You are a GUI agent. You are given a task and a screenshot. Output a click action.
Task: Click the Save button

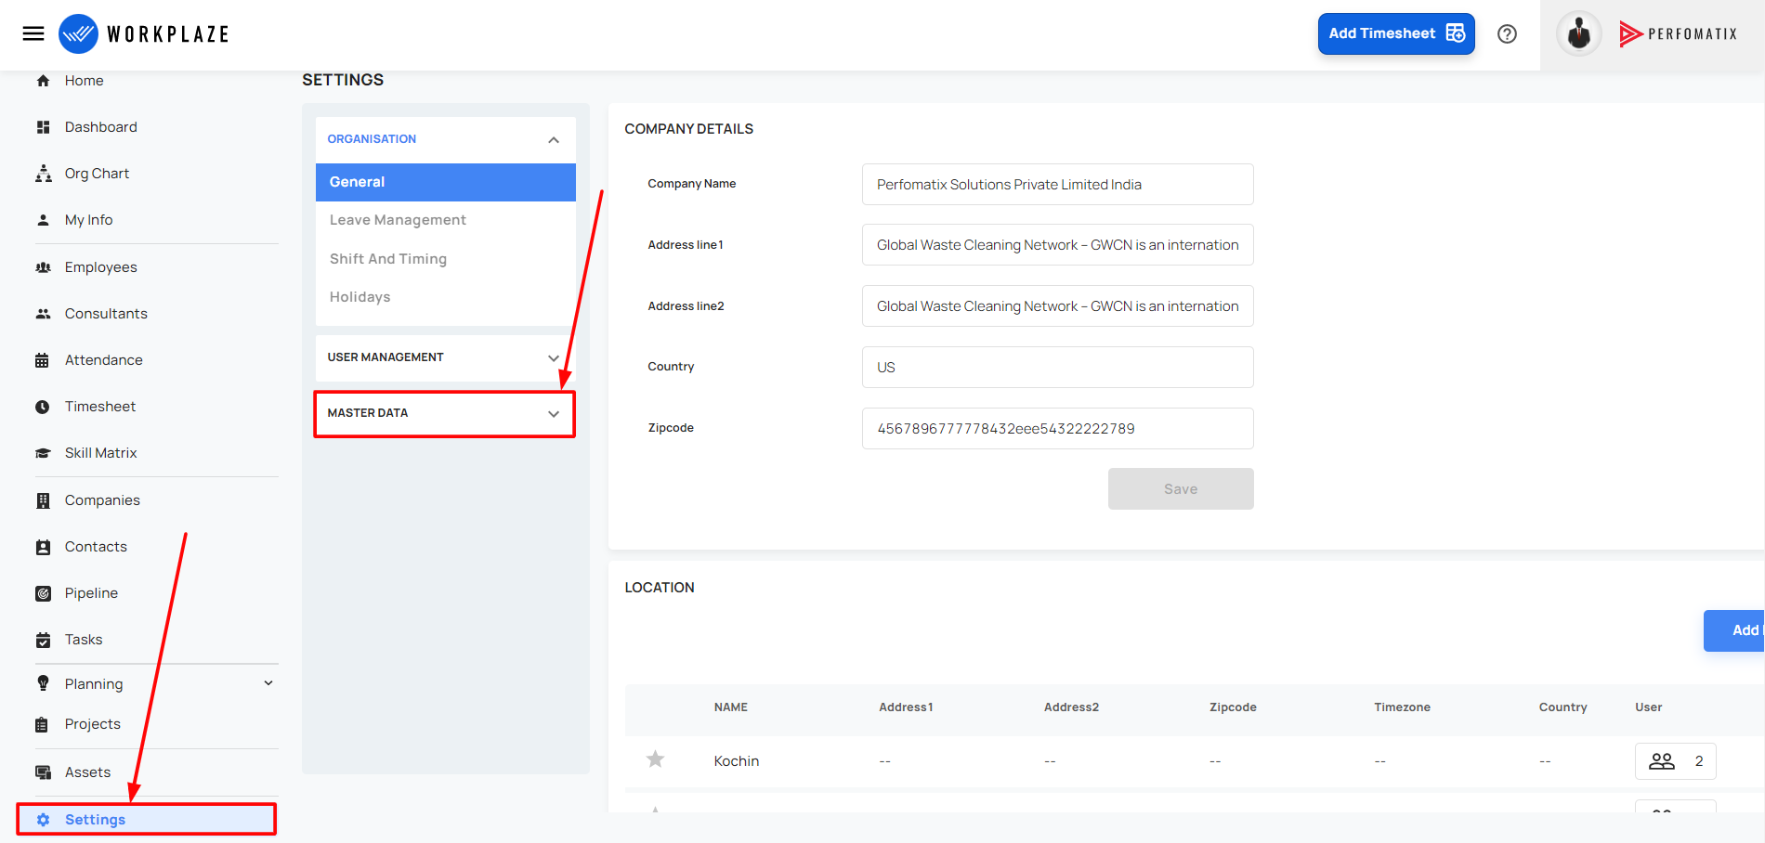pos(1181,489)
